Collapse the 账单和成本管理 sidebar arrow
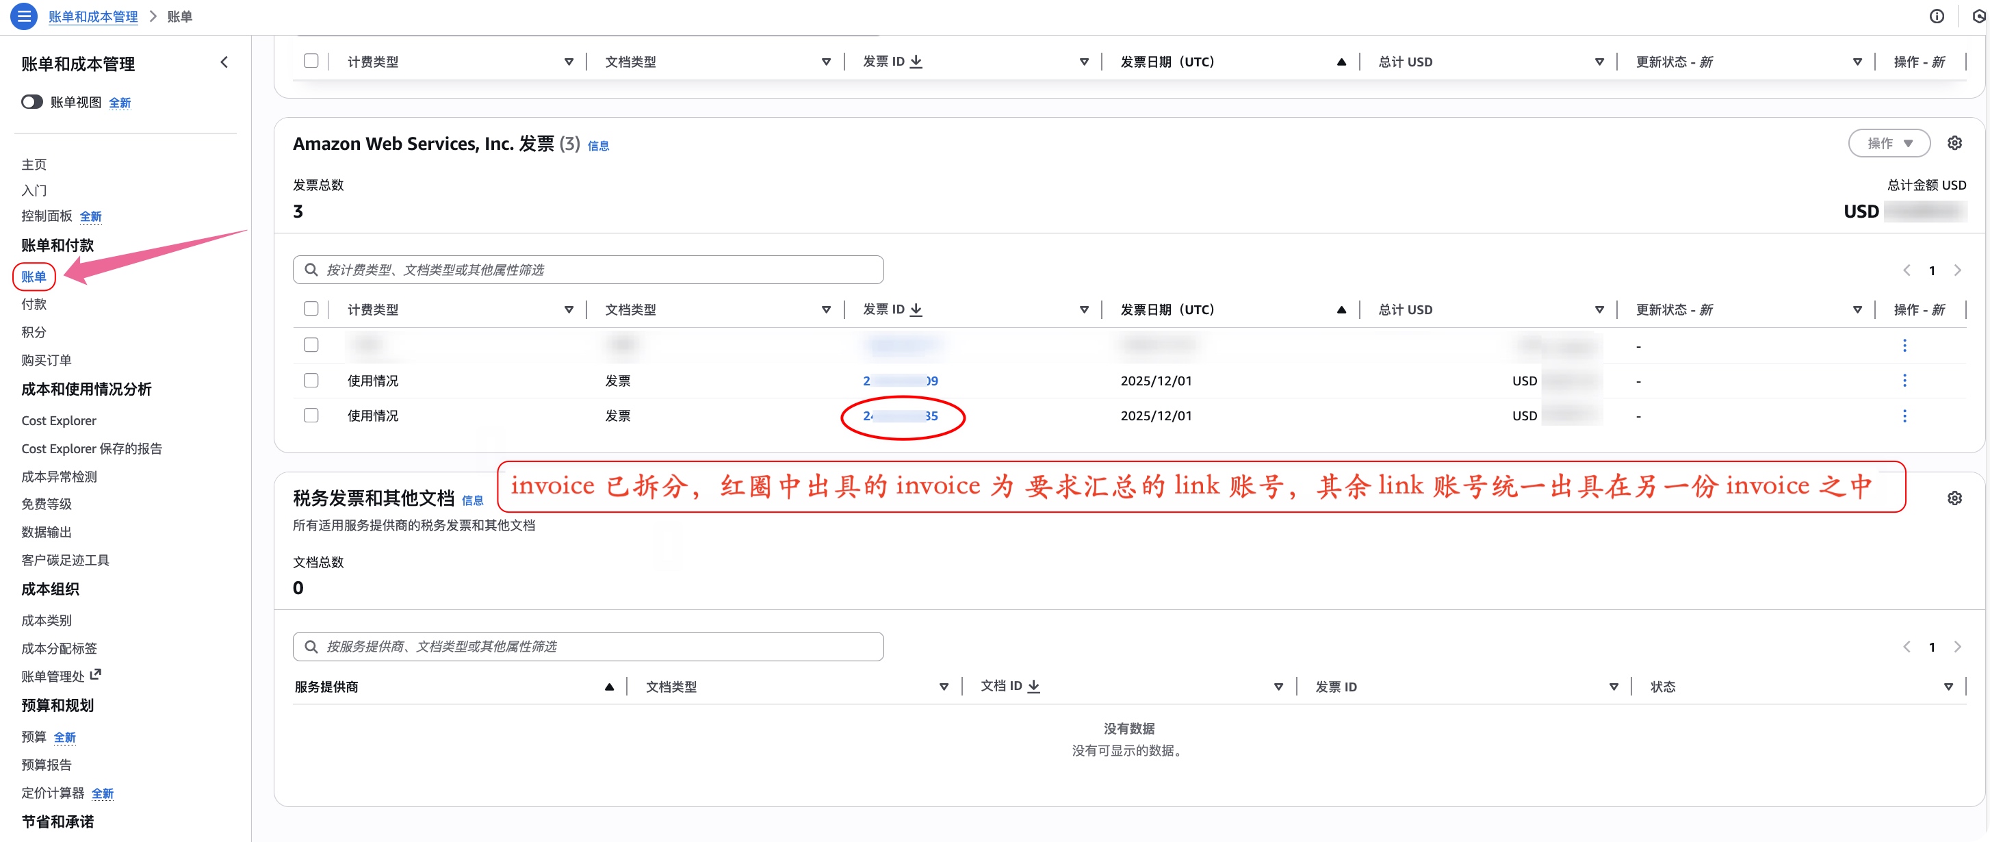1990x842 pixels. (224, 62)
